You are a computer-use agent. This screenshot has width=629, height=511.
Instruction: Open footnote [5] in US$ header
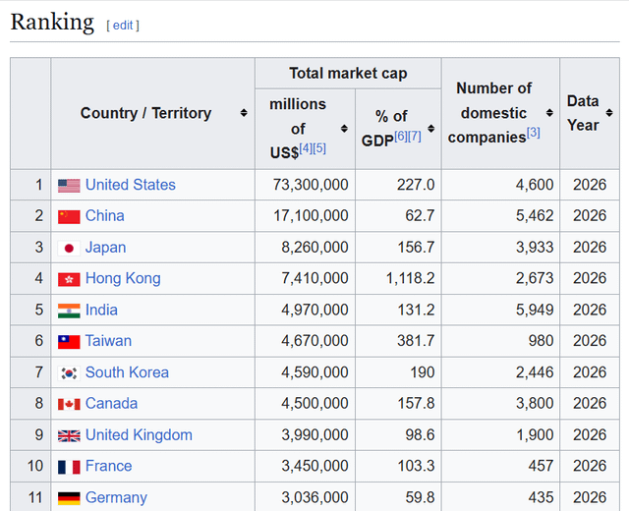click(x=319, y=148)
